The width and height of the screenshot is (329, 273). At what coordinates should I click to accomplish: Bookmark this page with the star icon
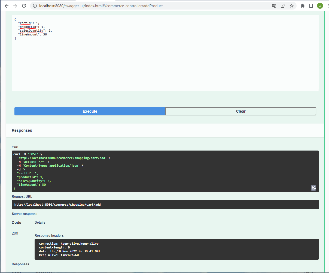click(292, 6)
